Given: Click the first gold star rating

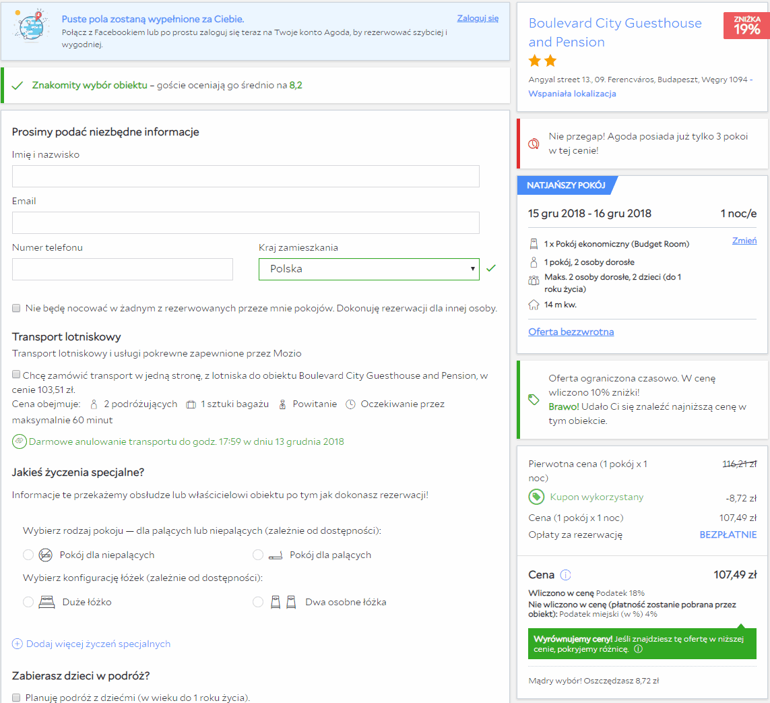Looking at the screenshot, I should (535, 61).
